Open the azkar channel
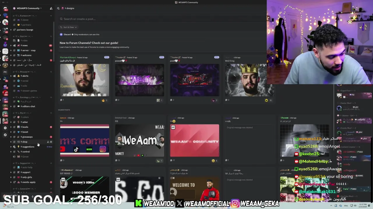The width and height of the screenshot is (373, 209). 32,122
